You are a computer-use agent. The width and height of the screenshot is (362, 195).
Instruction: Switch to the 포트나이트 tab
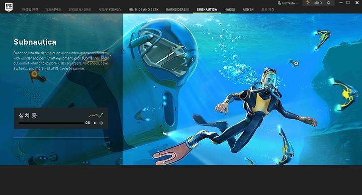[53, 10]
